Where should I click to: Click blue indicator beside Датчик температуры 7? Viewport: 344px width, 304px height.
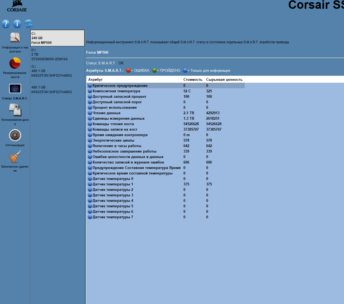(x=90, y=217)
